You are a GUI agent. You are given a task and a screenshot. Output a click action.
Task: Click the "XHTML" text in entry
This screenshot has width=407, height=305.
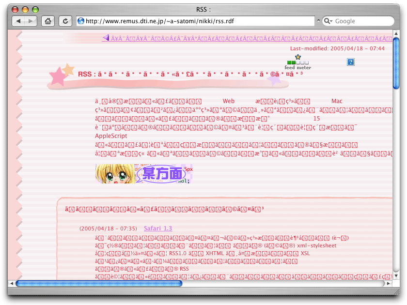tap(215, 253)
